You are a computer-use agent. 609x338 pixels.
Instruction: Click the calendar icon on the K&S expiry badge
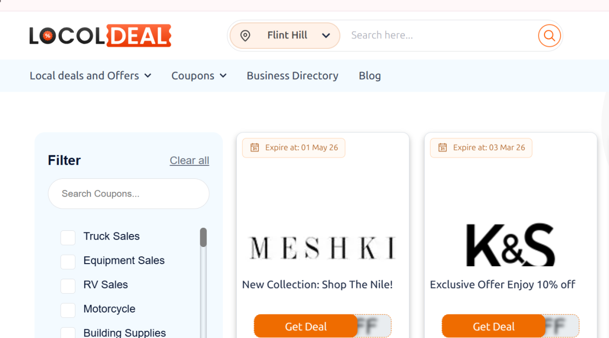click(x=441, y=147)
